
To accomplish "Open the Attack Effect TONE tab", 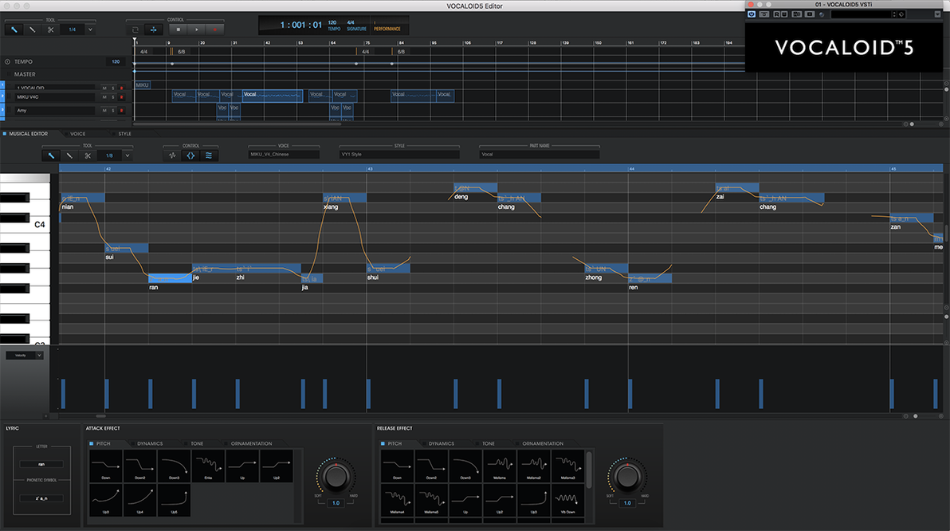I will (197, 444).
